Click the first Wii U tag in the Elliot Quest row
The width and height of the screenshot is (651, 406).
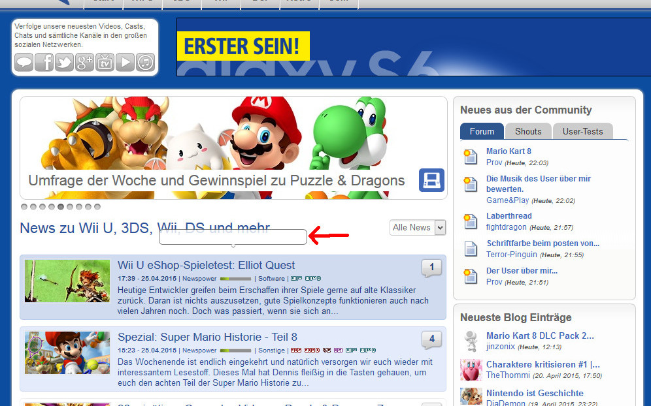(297, 279)
